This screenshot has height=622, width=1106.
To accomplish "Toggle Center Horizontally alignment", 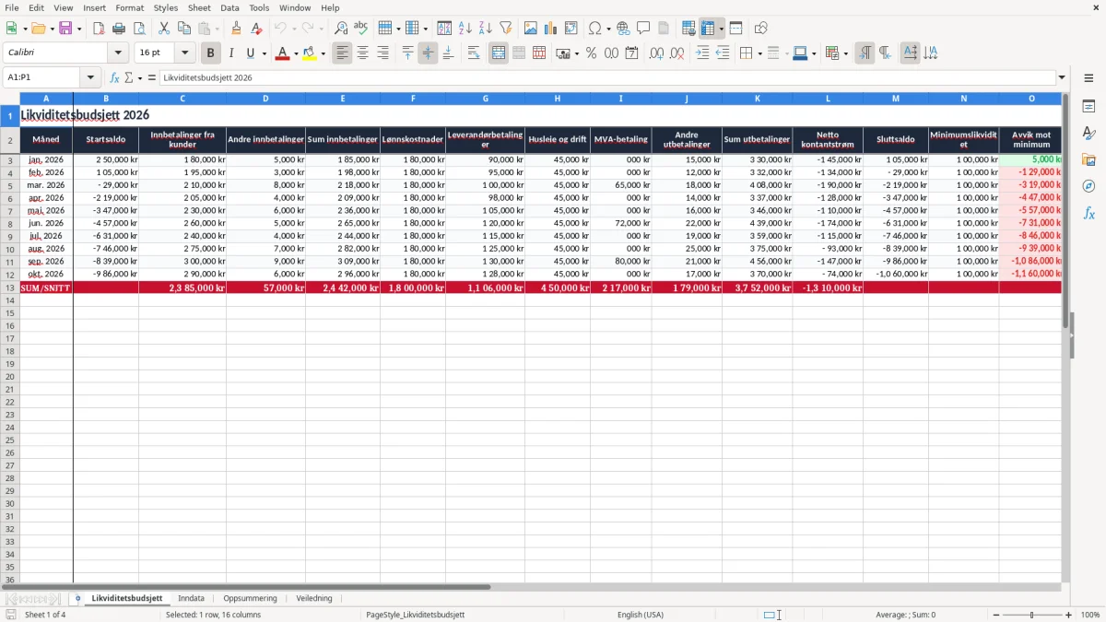I will 362,53.
